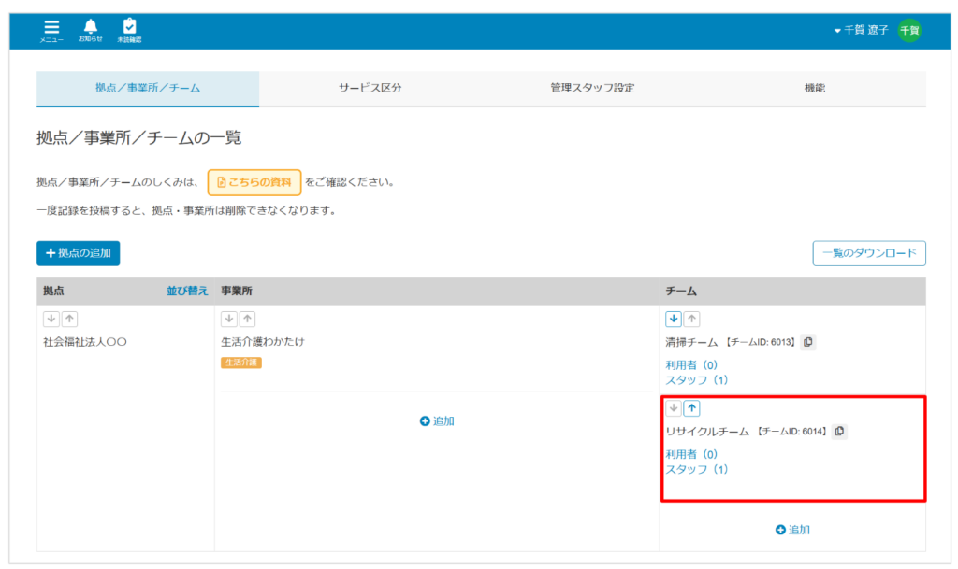Move 生活介護わかたけ down with arrow
This screenshot has width=958, height=569.
(x=229, y=319)
